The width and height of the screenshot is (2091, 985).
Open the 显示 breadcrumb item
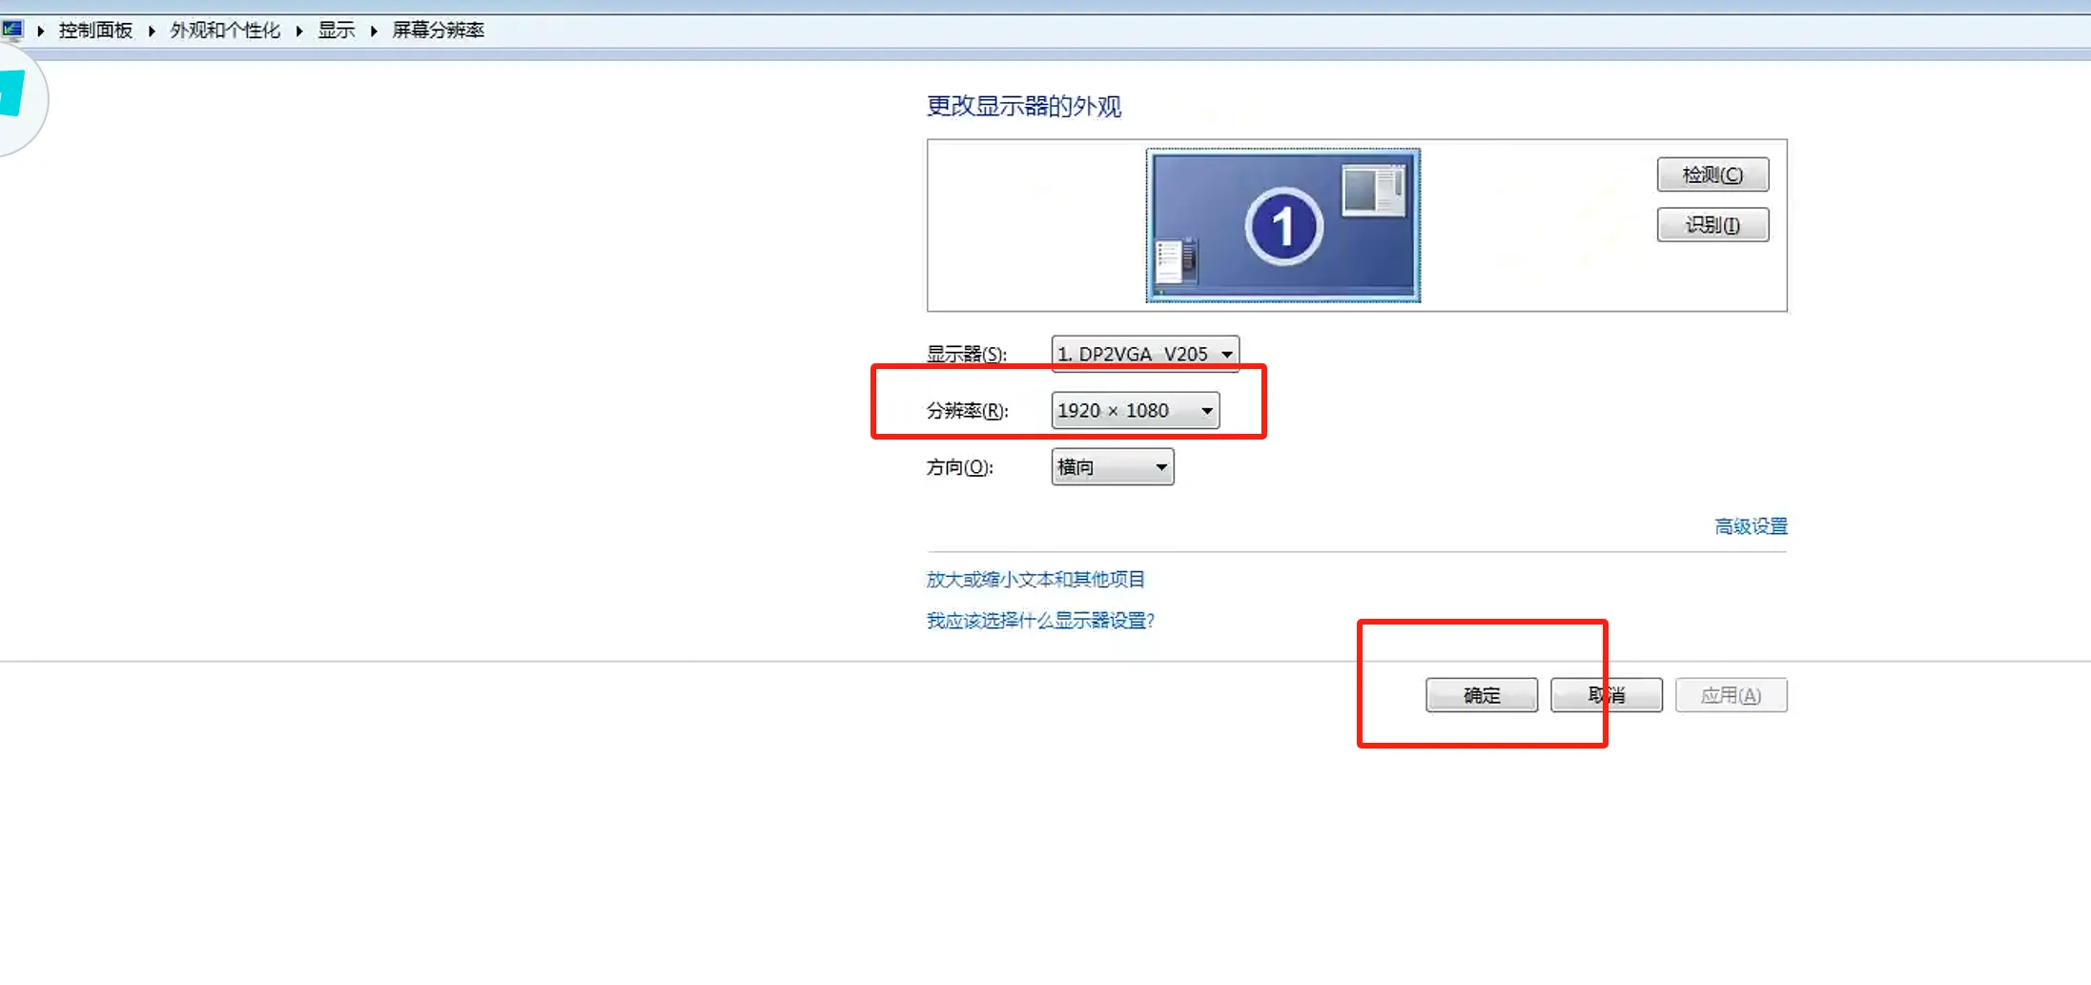(x=336, y=31)
